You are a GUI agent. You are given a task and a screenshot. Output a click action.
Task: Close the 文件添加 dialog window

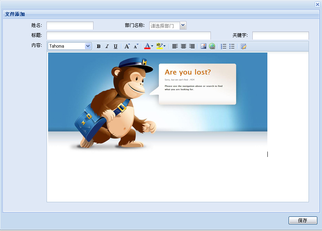[317, 4]
